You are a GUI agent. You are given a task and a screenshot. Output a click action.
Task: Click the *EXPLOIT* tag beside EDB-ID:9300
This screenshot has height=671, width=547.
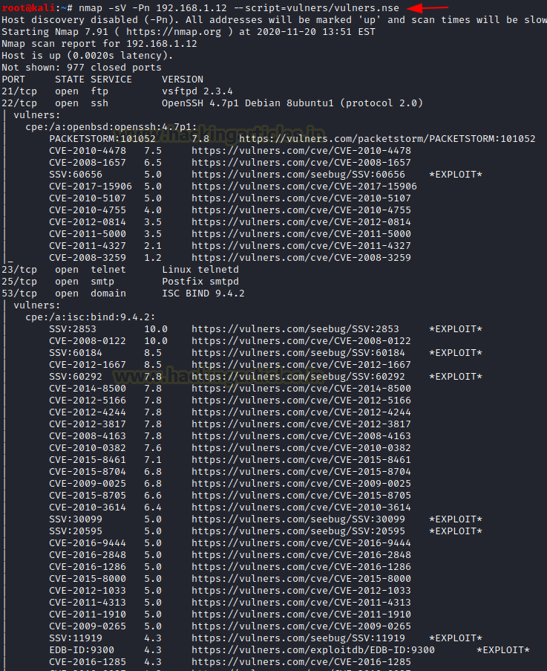[x=503, y=650]
